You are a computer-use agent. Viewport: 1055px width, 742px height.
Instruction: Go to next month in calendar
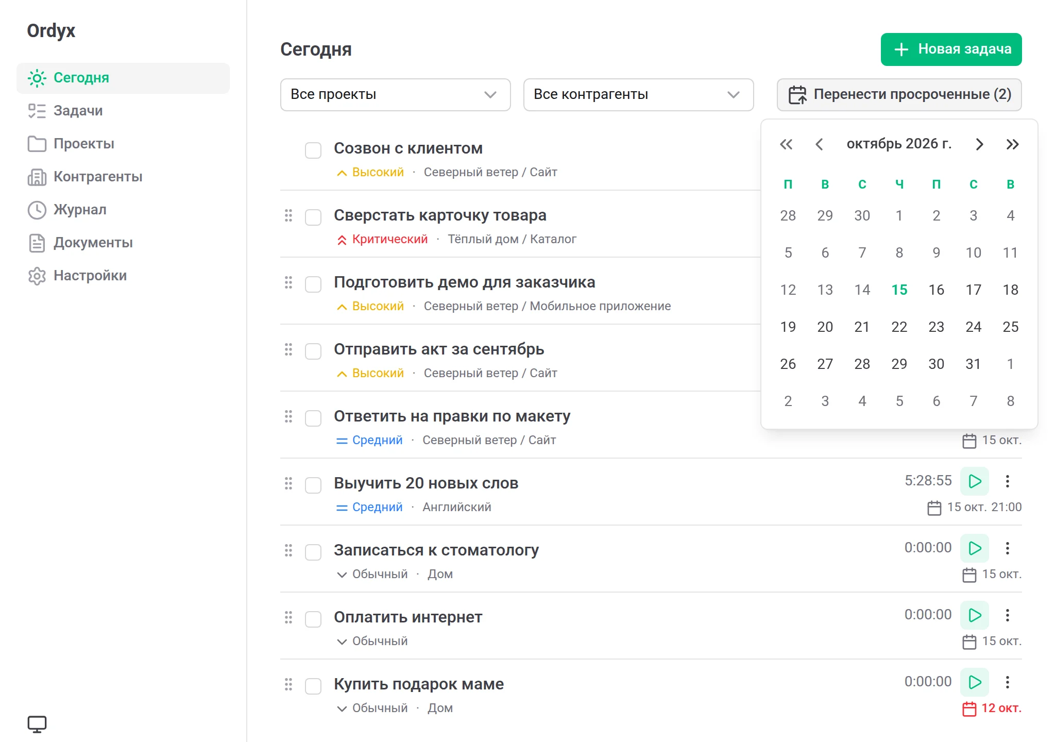(x=980, y=144)
